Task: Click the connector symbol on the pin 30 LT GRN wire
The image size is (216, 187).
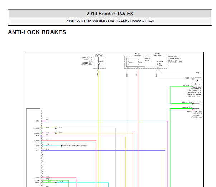Action: click(56, 183)
